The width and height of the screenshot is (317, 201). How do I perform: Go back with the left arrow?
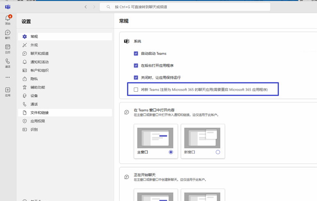[x=86, y=7]
